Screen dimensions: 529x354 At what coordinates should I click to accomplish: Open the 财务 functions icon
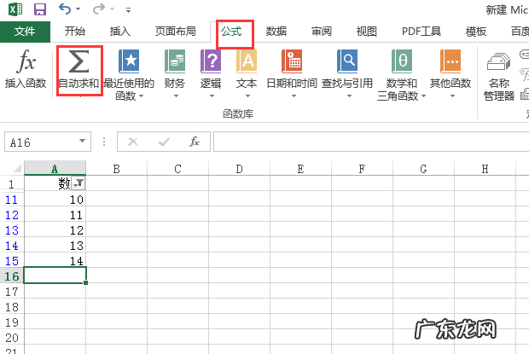coord(175,61)
